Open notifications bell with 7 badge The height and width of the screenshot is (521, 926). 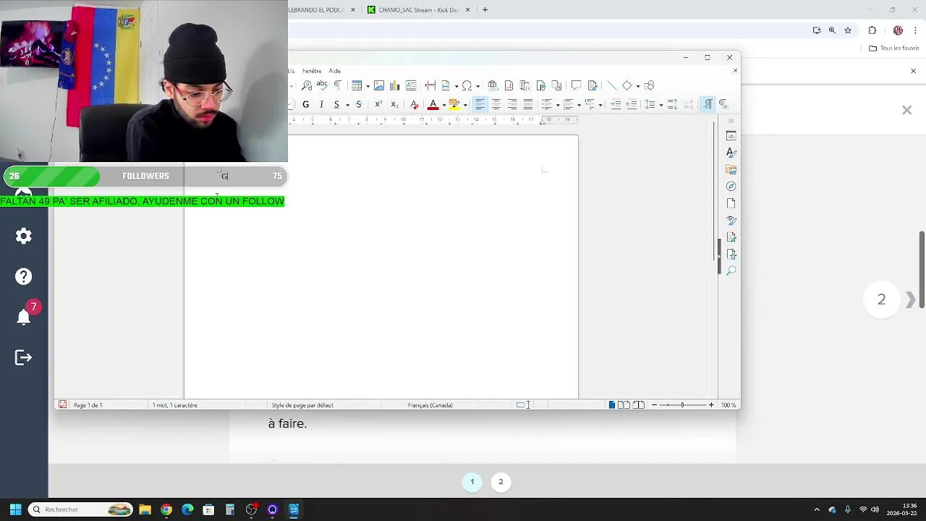pos(24,317)
